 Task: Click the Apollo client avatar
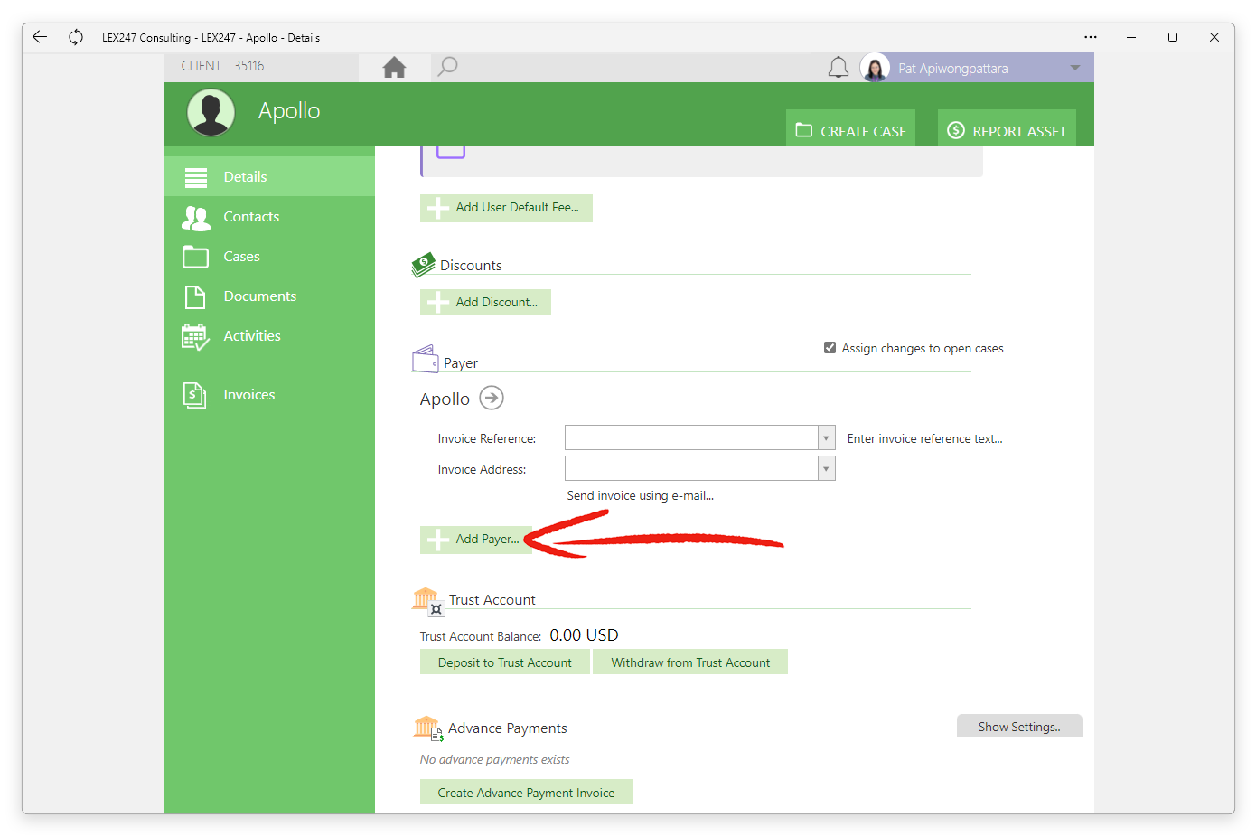(x=211, y=113)
